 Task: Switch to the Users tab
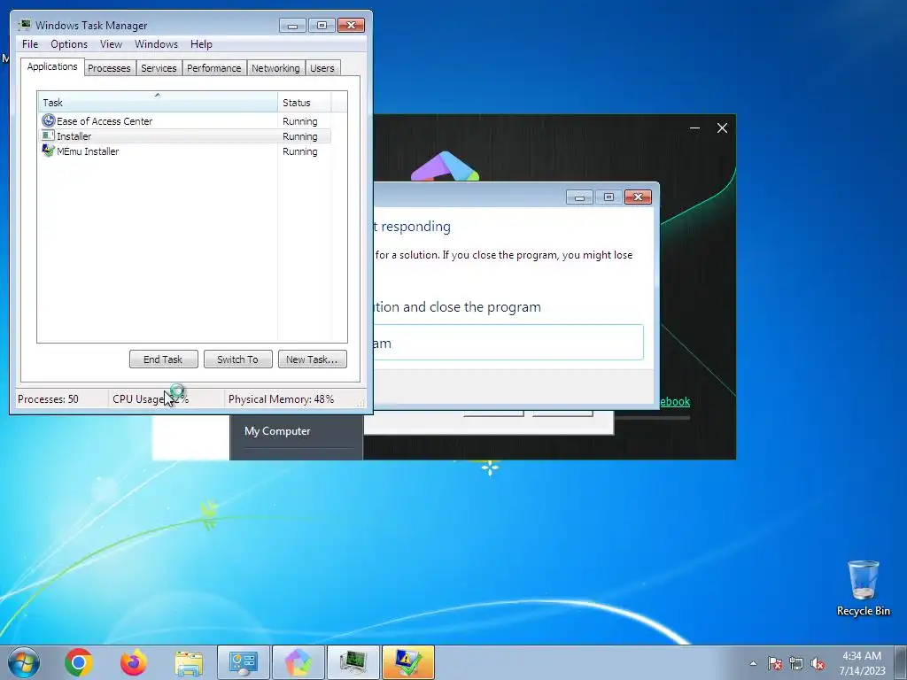point(322,68)
